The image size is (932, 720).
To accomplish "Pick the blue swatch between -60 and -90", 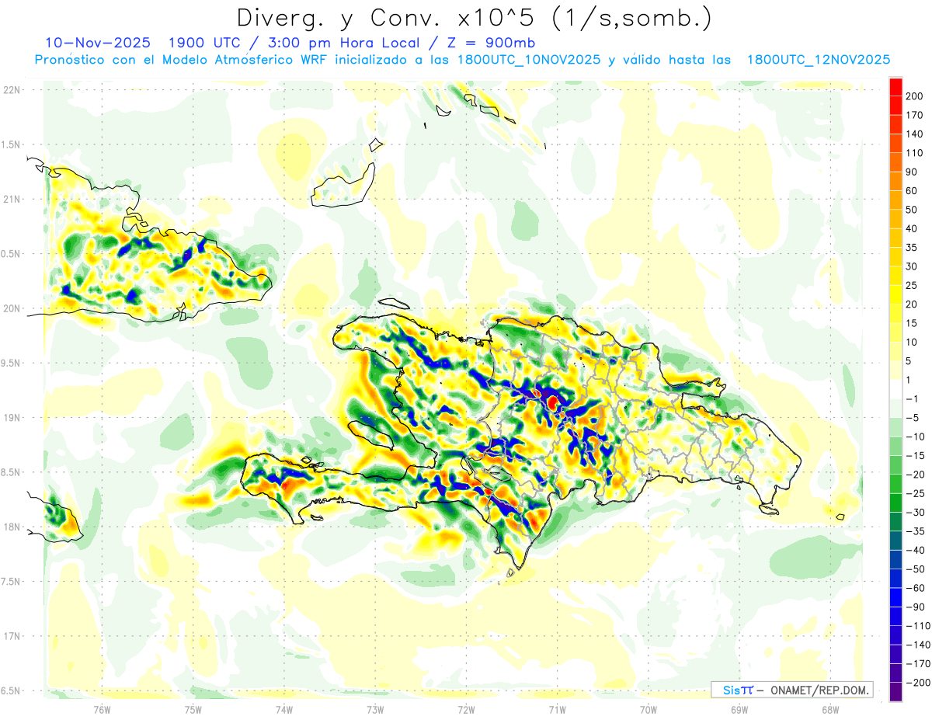I will point(896,597).
